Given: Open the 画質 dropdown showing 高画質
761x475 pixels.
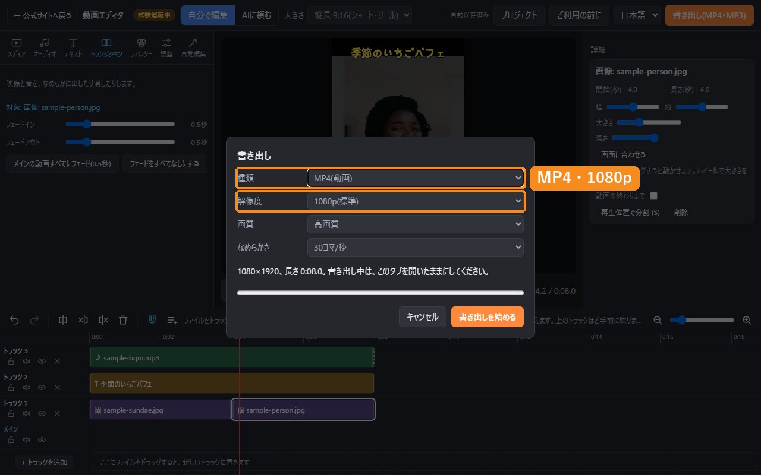Looking at the screenshot, I should (415, 224).
